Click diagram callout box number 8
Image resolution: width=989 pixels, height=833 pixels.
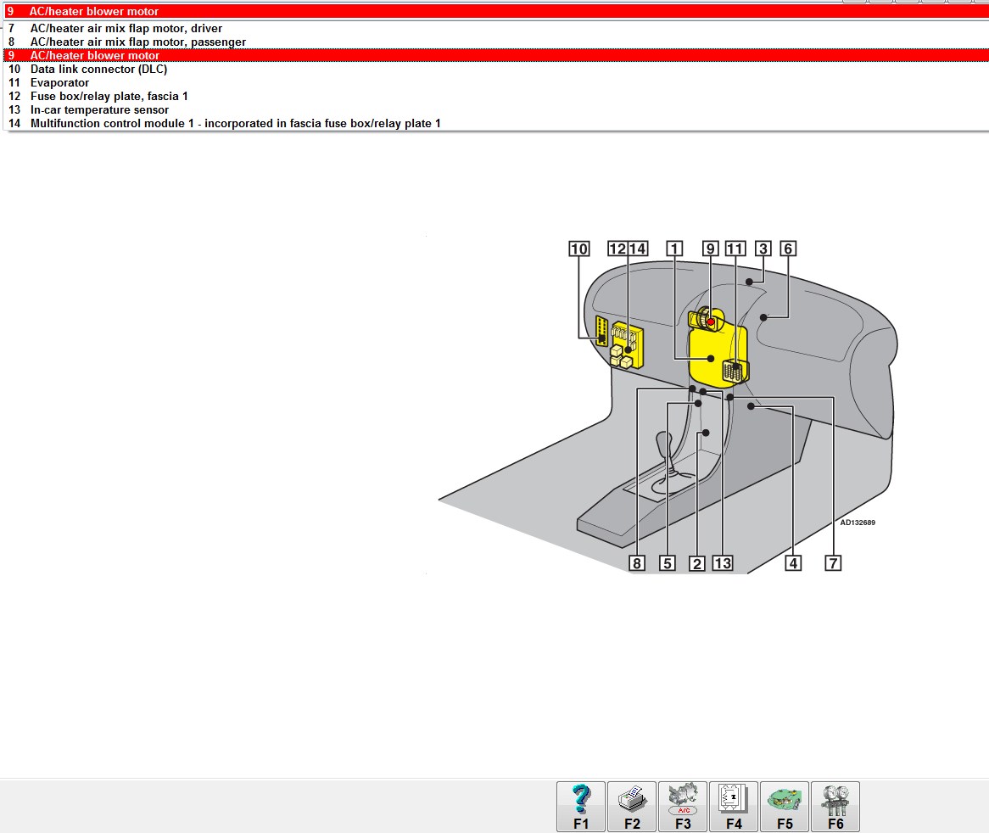[x=637, y=563]
